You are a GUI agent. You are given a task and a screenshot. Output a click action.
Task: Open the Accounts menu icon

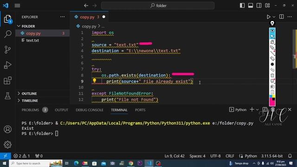pyautogui.click(x=7, y=129)
